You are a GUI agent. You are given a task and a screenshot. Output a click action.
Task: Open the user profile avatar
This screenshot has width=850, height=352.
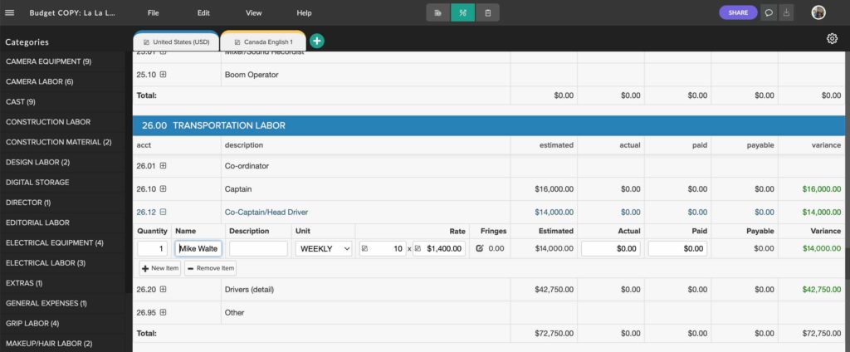pos(818,12)
